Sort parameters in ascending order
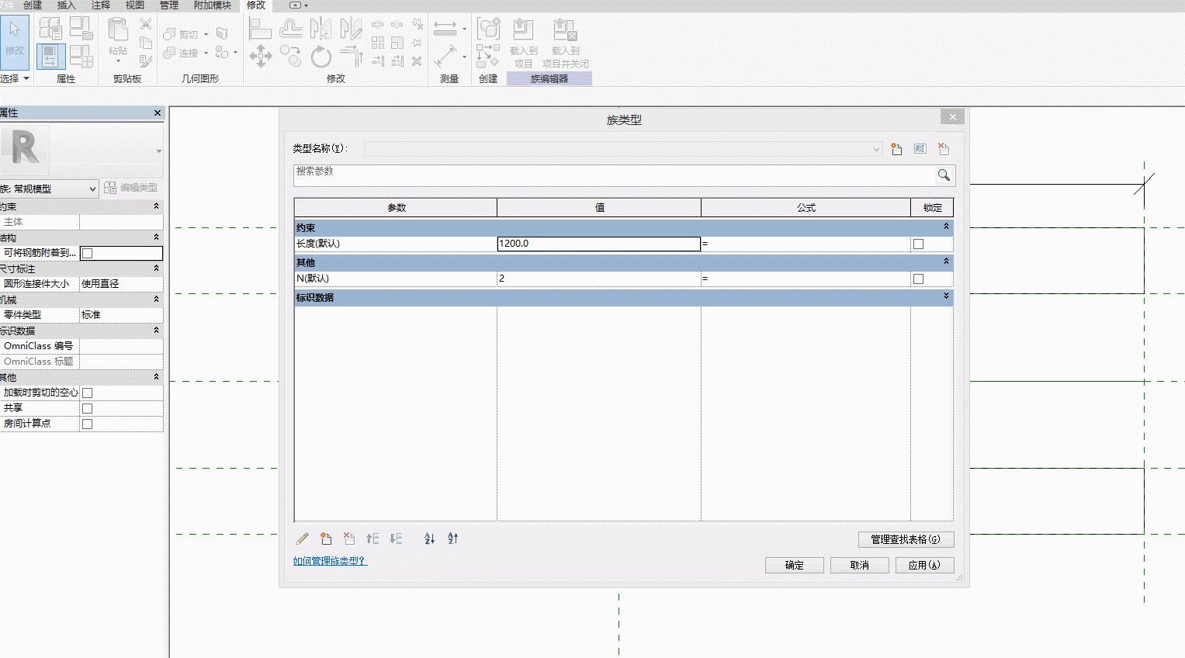Image resolution: width=1185 pixels, height=658 pixels. coord(429,539)
